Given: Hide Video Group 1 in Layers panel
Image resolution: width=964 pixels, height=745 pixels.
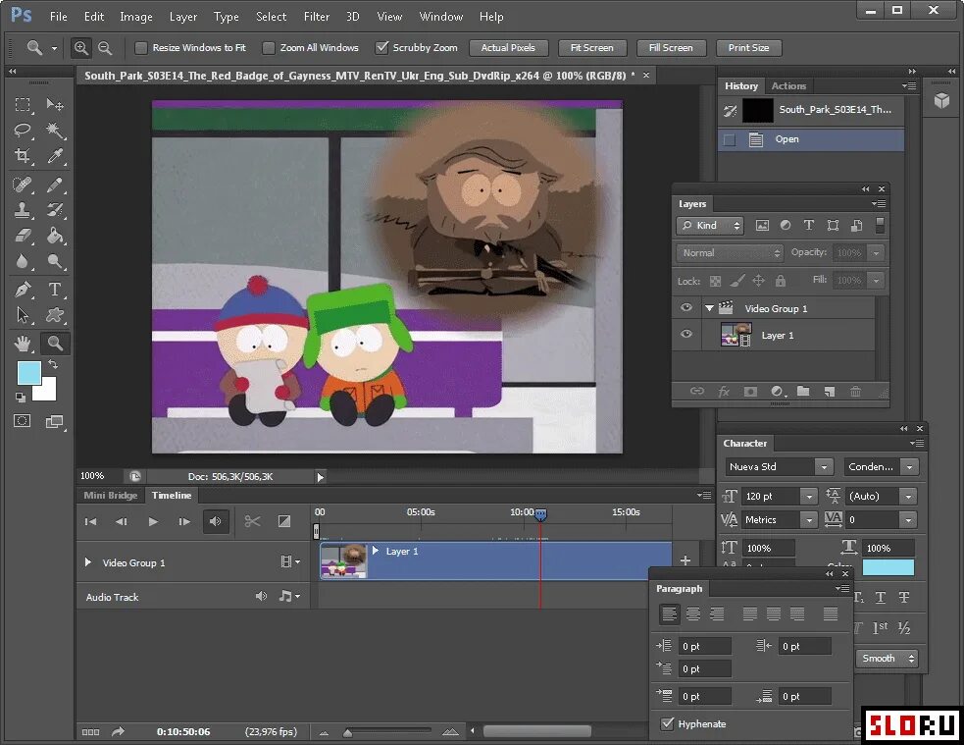Looking at the screenshot, I should tap(686, 307).
